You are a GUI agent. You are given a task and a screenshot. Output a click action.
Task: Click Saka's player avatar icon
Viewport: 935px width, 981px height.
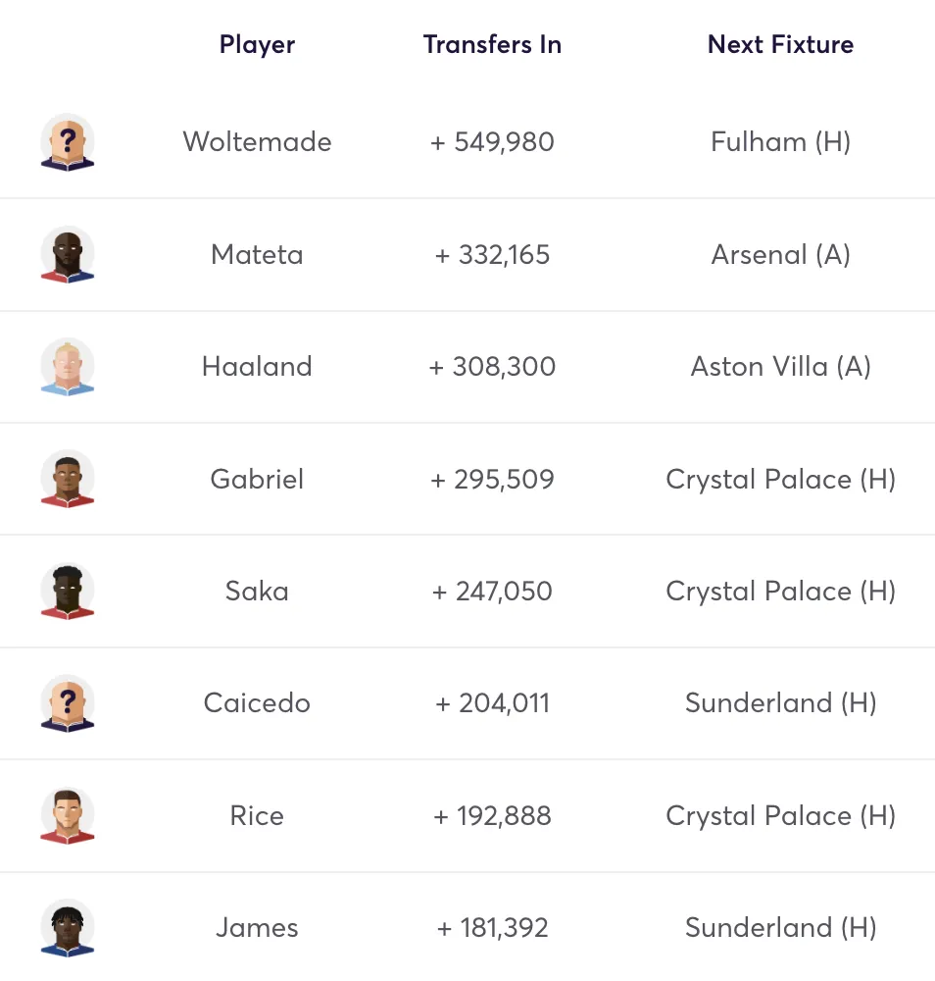pos(68,592)
